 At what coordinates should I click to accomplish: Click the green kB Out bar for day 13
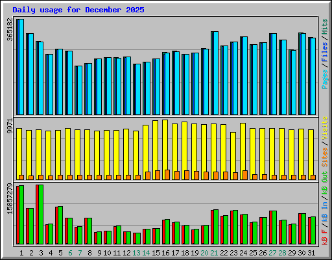138,239
